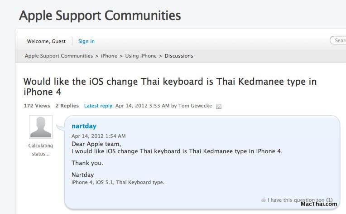Click the thumbs-up icon in the post
Image resolution: width=346 pixels, height=214 pixels.
click(264, 200)
